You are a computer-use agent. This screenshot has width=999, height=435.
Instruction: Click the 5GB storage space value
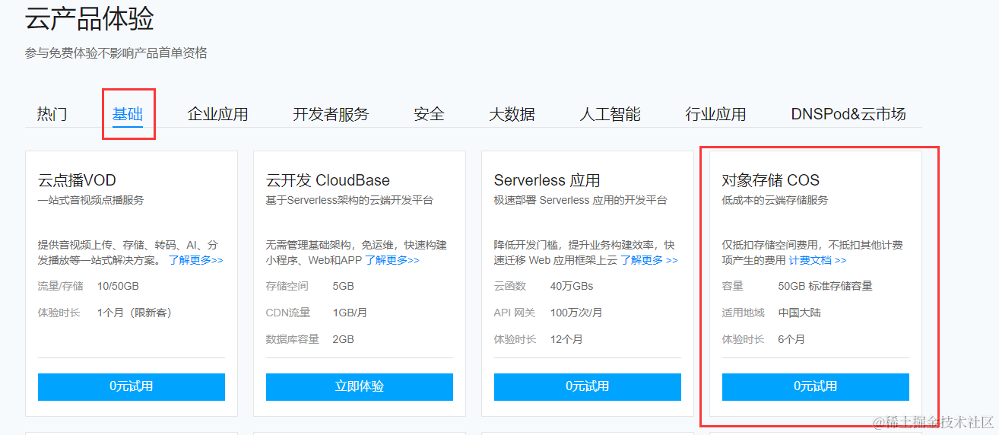click(x=344, y=287)
